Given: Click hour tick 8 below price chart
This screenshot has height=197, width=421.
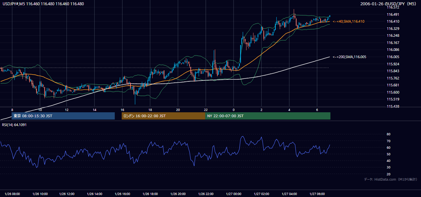Looking at the screenshot, I should click(12, 110).
